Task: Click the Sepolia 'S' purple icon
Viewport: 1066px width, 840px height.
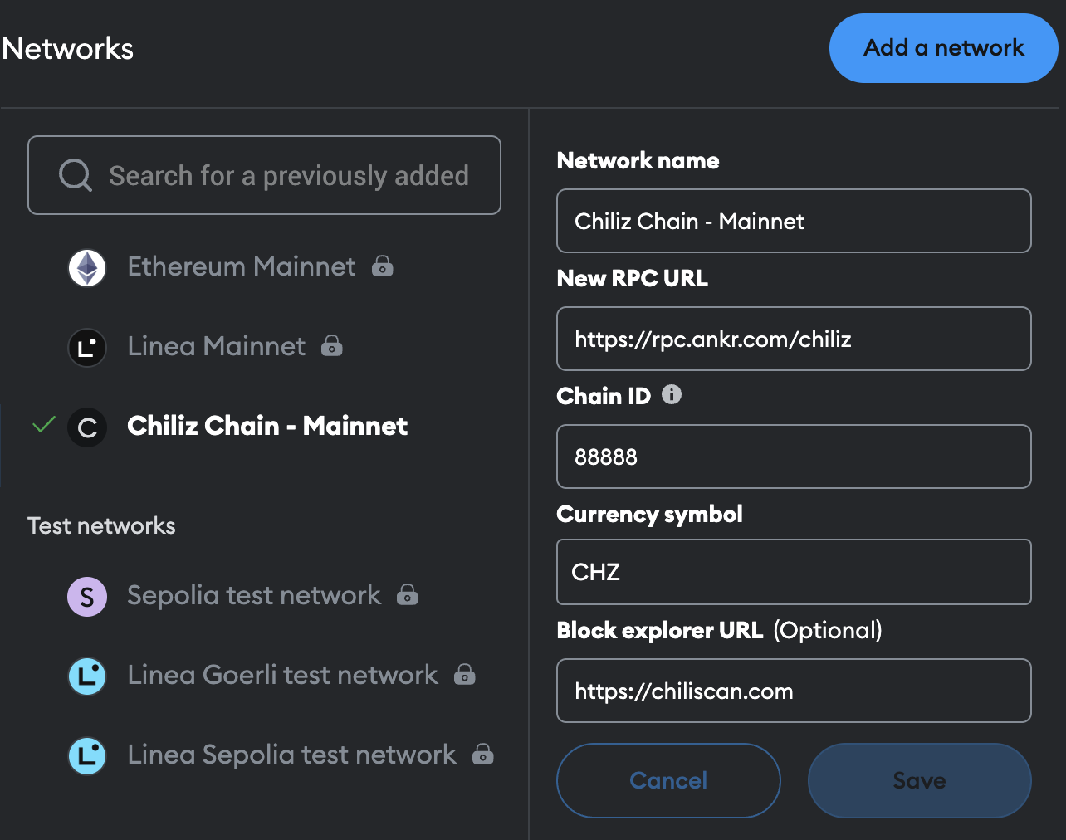Action: click(87, 597)
